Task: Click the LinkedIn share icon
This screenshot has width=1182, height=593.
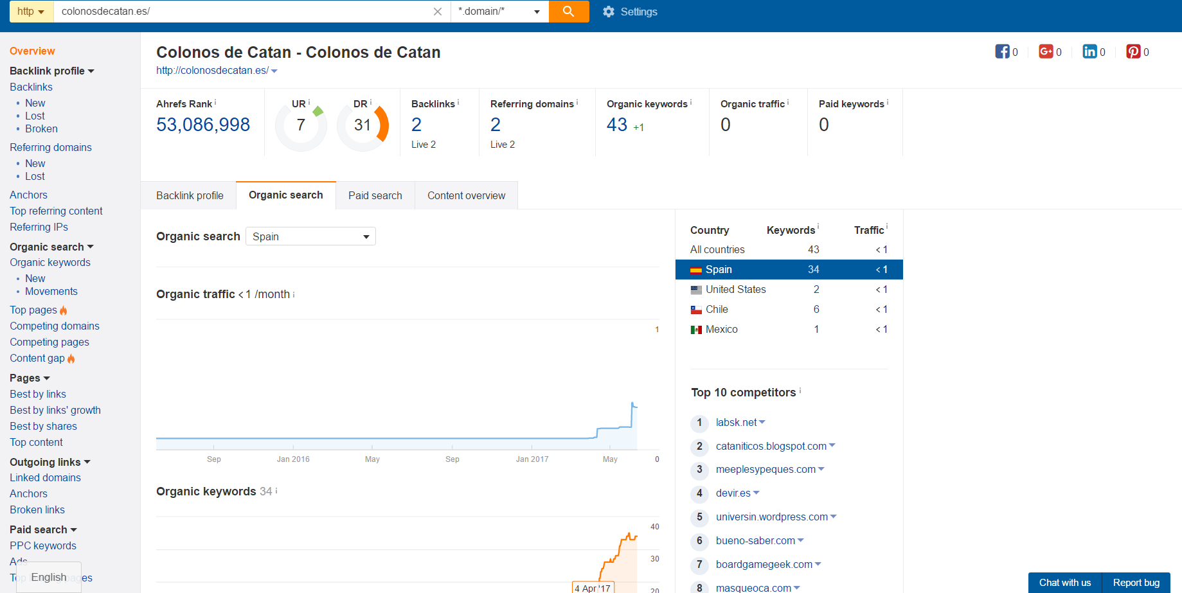Action: [x=1089, y=51]
